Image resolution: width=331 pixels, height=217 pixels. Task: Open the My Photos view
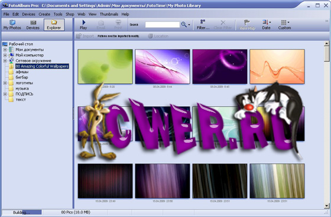point(12,25)
